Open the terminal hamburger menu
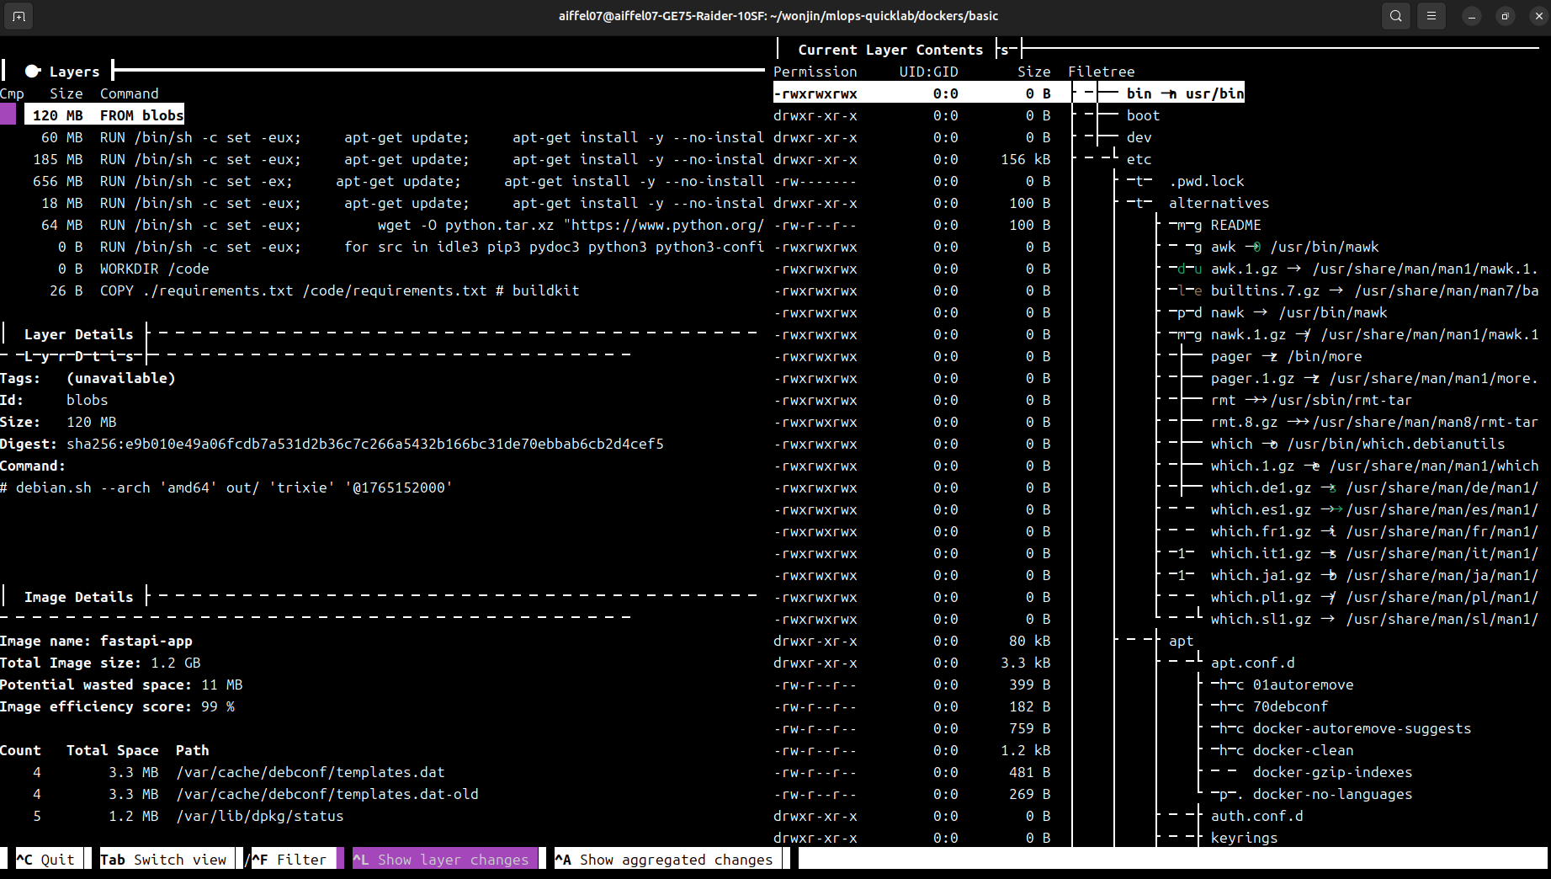The height and width of the screenshot is (879, 1551). [x=1431, y=16]
